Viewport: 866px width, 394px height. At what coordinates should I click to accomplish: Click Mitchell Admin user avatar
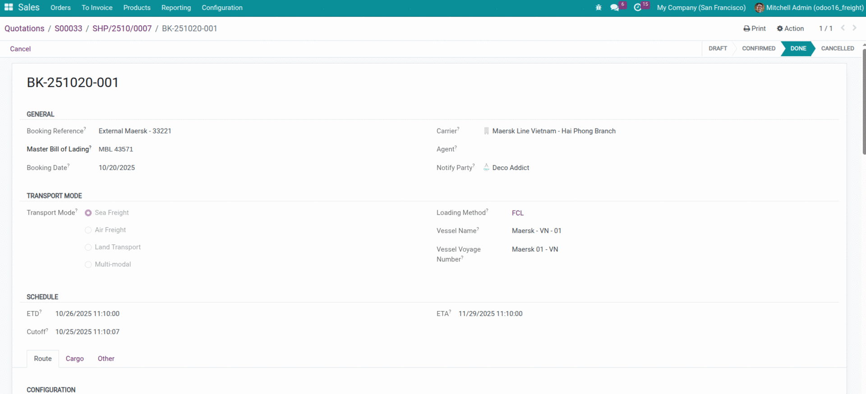coord(760,8)
